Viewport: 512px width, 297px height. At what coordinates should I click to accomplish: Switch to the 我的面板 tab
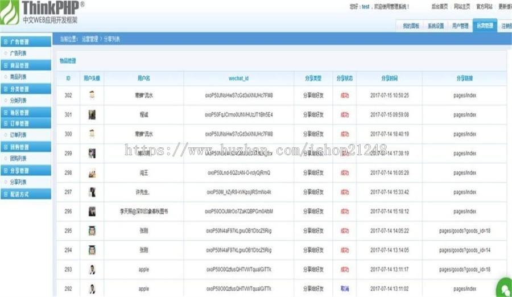(411, 26)
